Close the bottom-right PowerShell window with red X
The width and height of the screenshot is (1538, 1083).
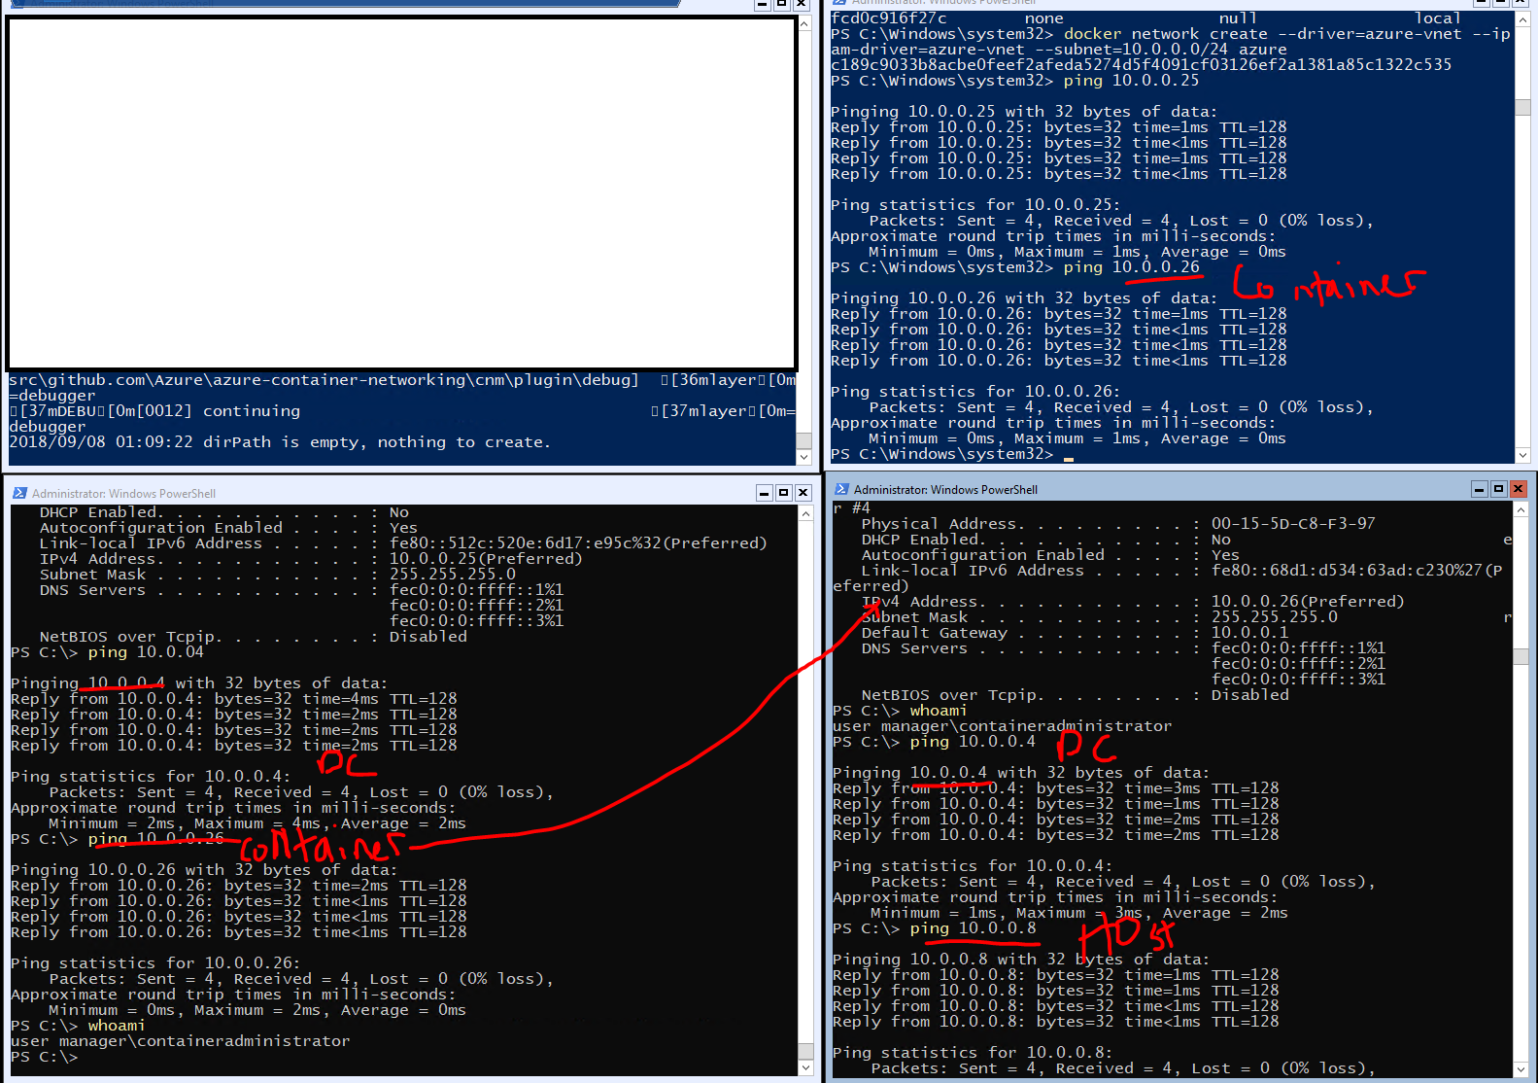(x=1519, y=489)
